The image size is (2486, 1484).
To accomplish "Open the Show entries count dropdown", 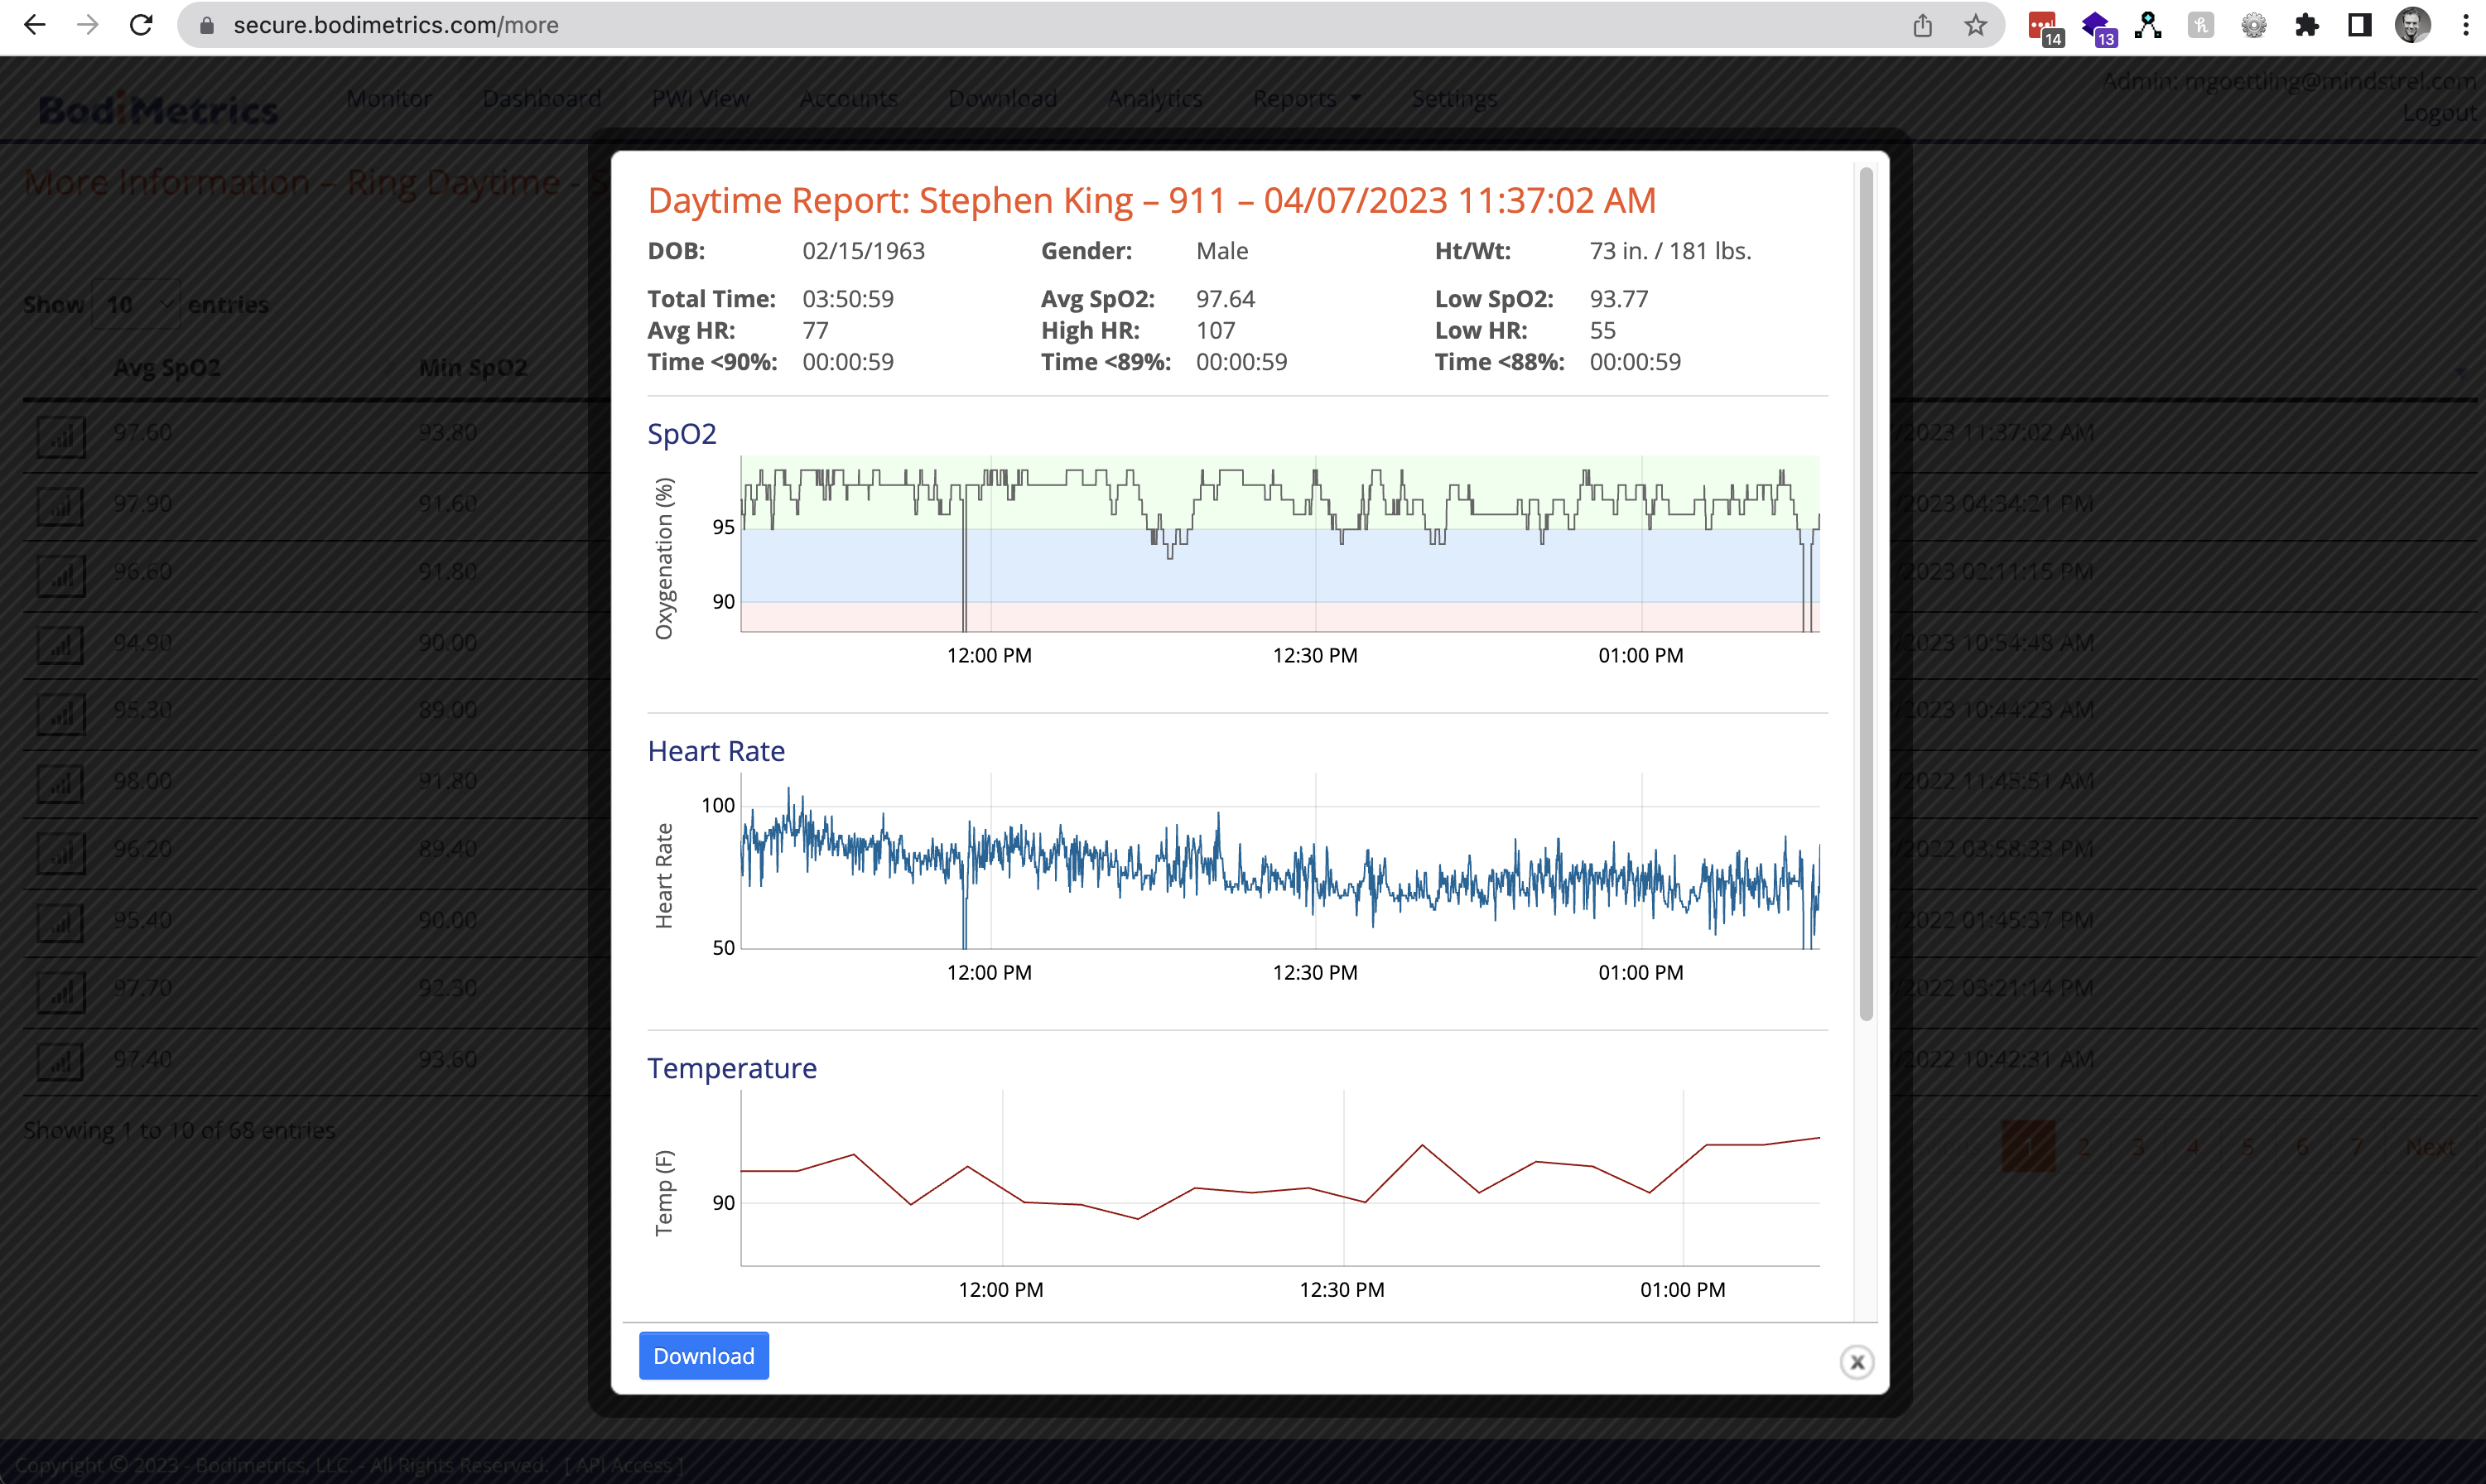I will pos(137,304).
